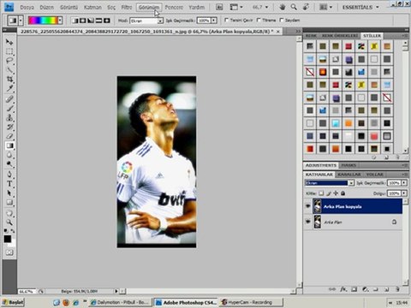Open the Düzen menu

point(46,7)
